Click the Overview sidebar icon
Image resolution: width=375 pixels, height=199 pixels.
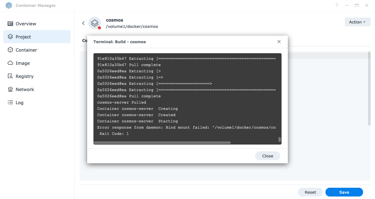pyautogui.click(x=10, y=24)
